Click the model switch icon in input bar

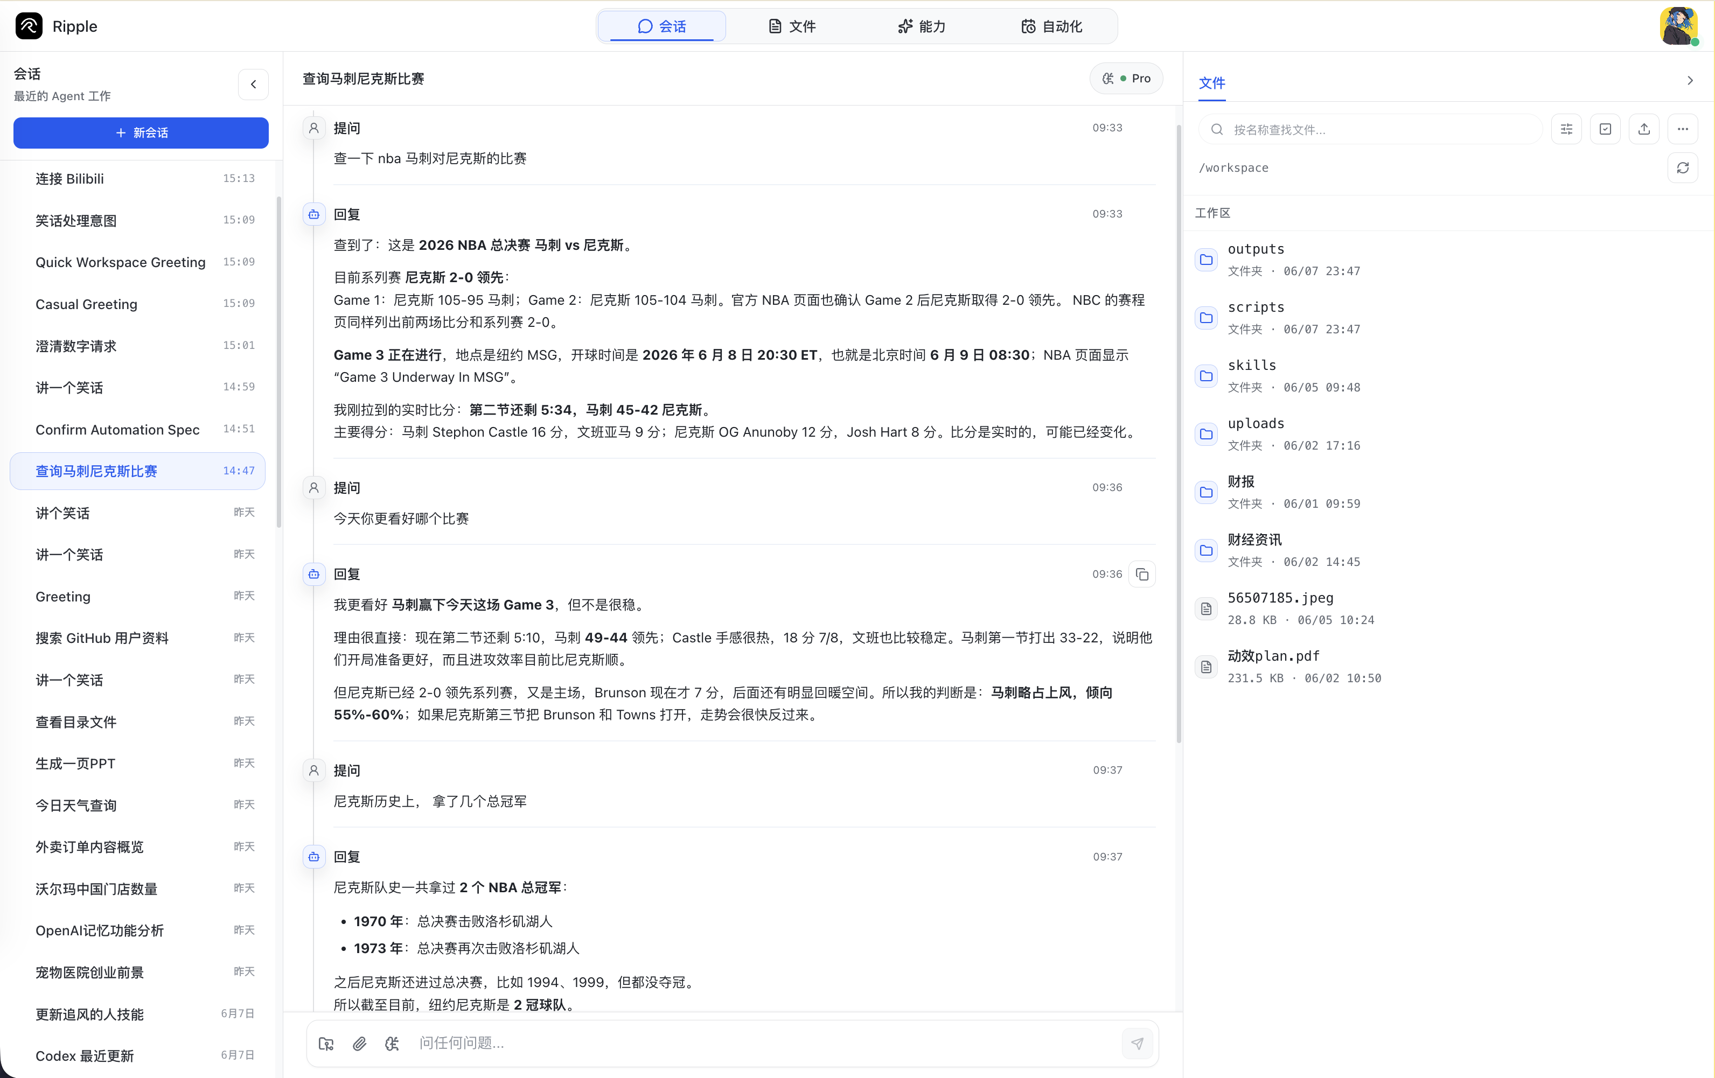tap(393, 1043)
